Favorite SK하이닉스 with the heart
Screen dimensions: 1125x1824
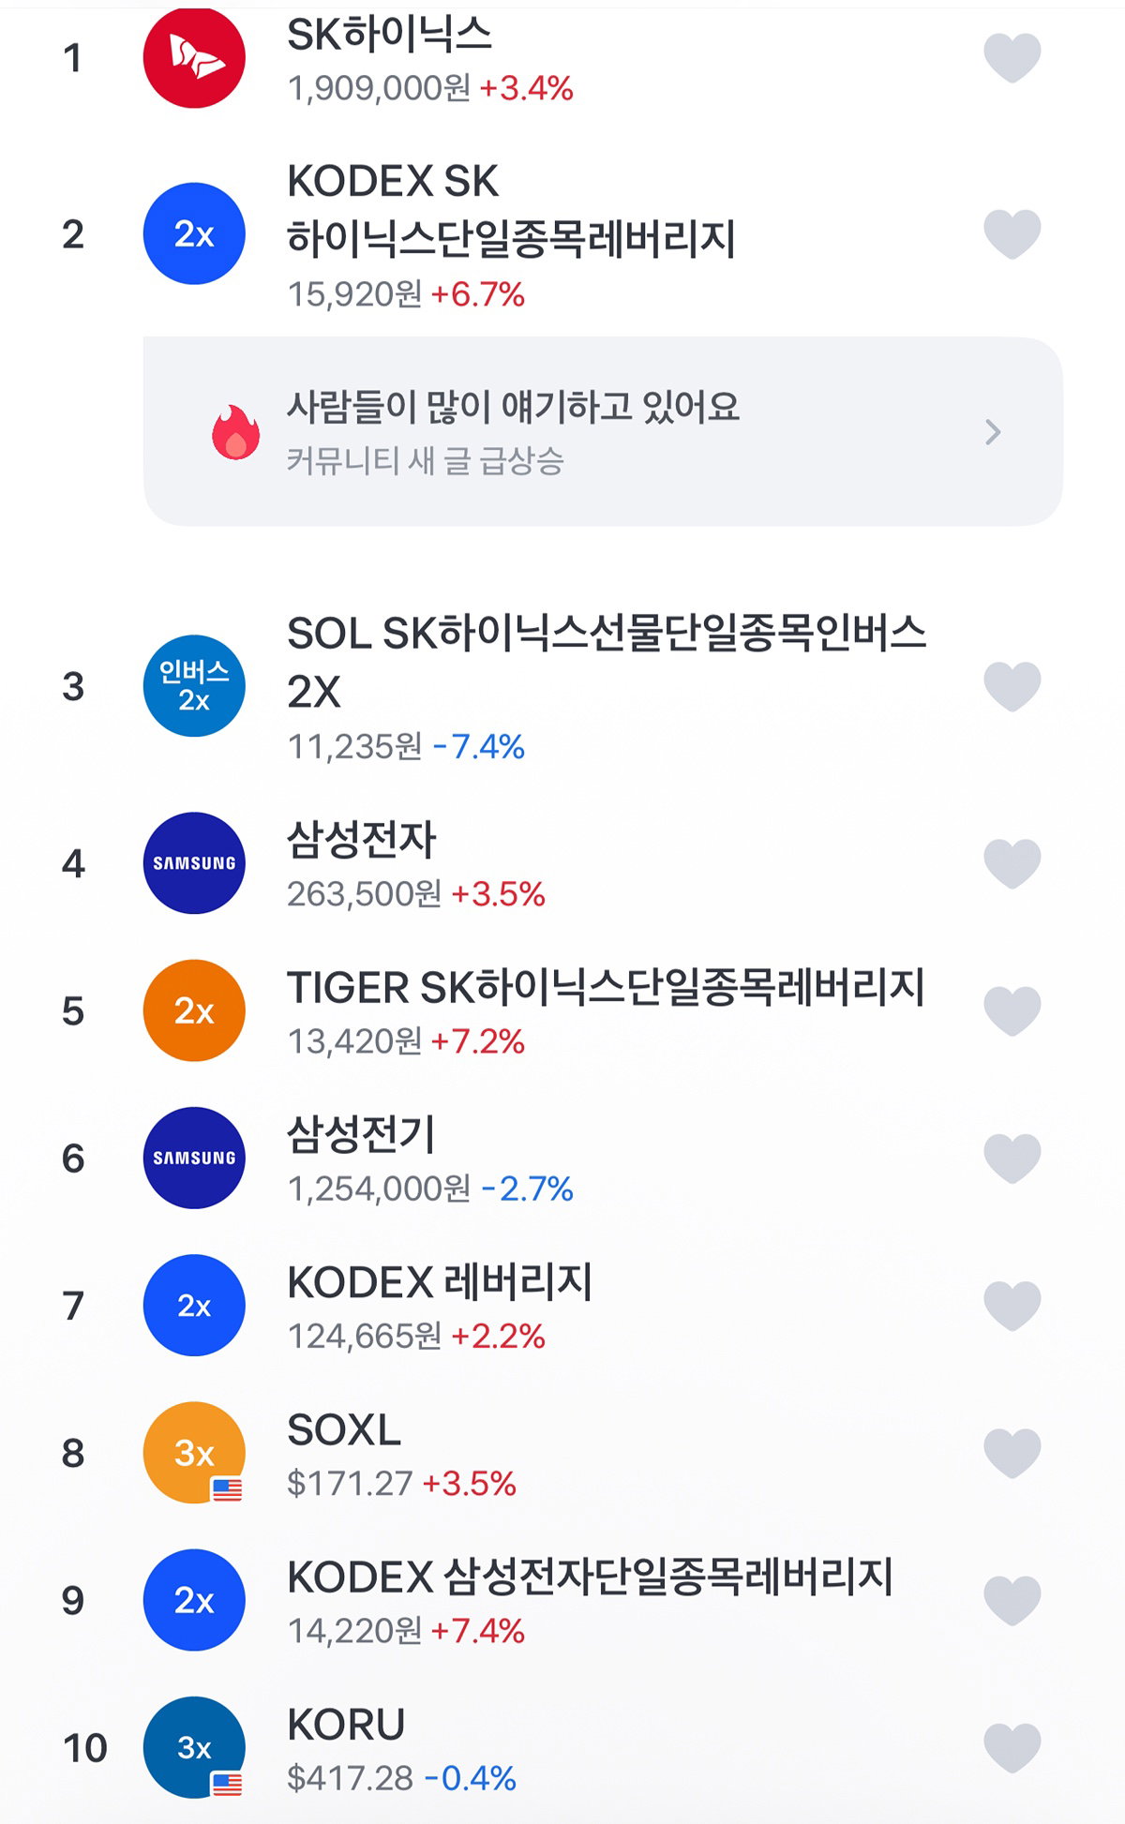(x=1012, y=57)
